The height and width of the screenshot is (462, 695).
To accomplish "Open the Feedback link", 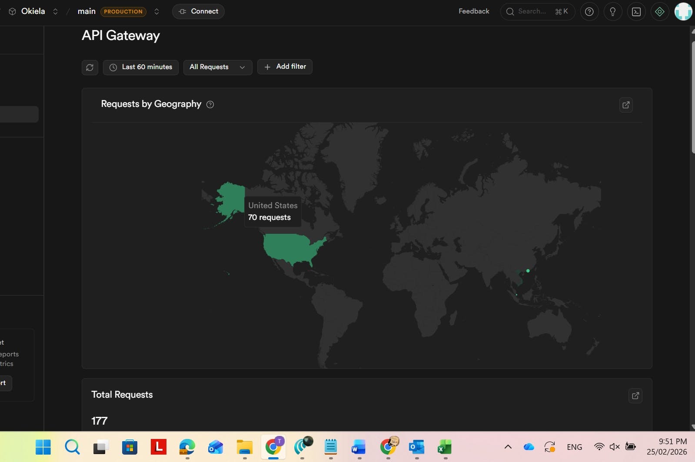I will 474,11.
